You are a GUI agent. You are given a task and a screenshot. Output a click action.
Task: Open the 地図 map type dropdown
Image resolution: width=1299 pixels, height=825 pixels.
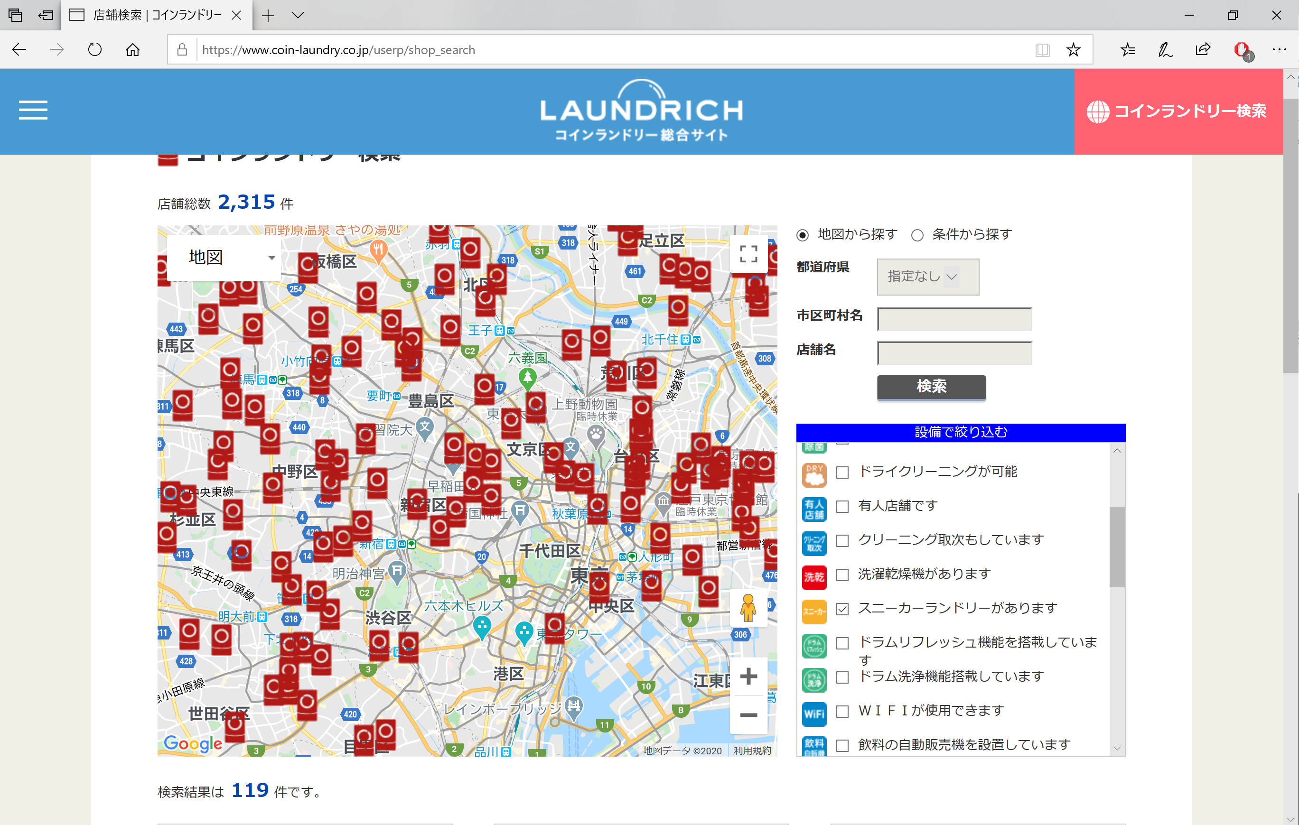224,258
